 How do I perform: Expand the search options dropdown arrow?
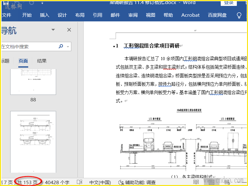(68, 46)
